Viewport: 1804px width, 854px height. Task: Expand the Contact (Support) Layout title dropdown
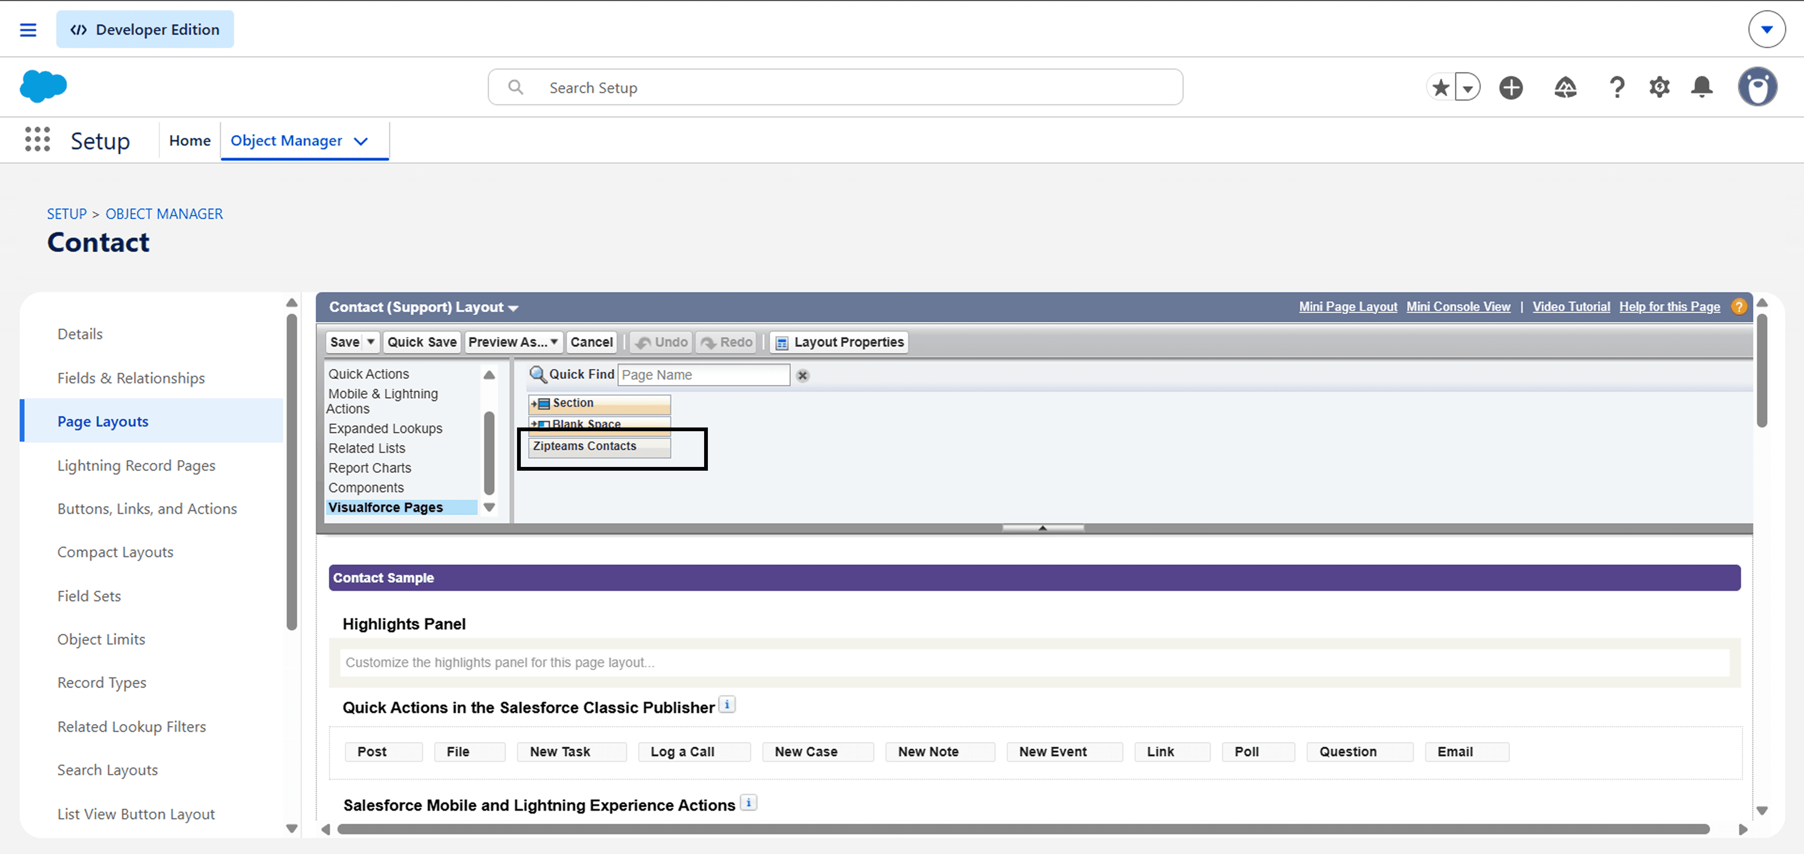513,308
